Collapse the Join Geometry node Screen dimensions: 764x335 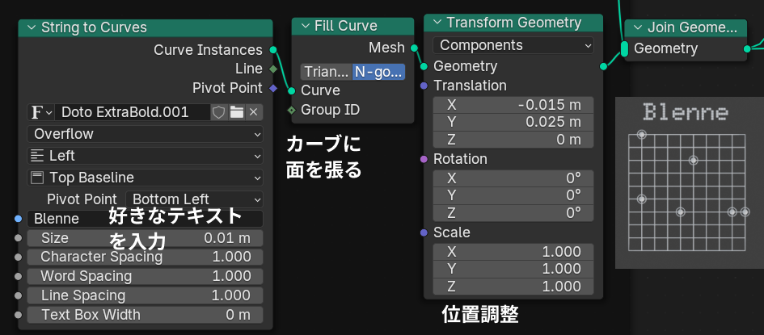point(638,27)
